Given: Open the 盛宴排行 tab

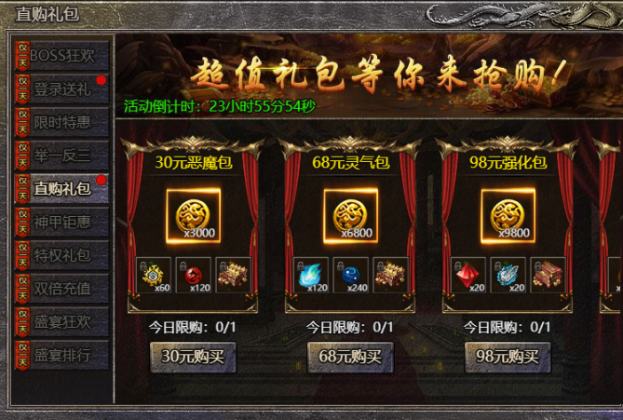Looking at the screenshot, I should pyautogui.click(x=61, y=355).
